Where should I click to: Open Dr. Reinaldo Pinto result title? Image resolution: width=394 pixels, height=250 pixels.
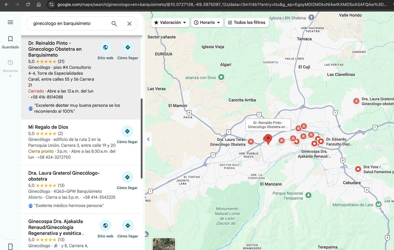coord(55,49)
